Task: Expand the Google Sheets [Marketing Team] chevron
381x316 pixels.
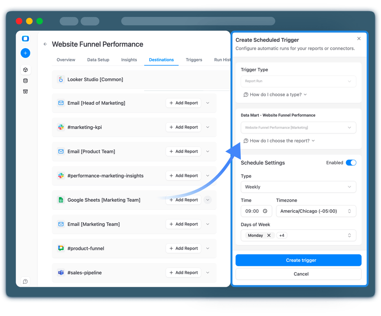Action: (208, 200)
